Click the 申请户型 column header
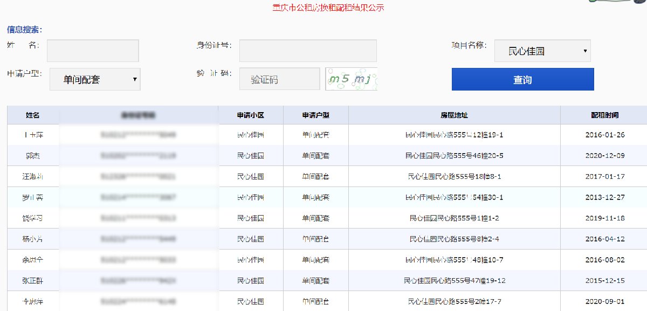This screenshot has width=647, height=311. [315, 115]
